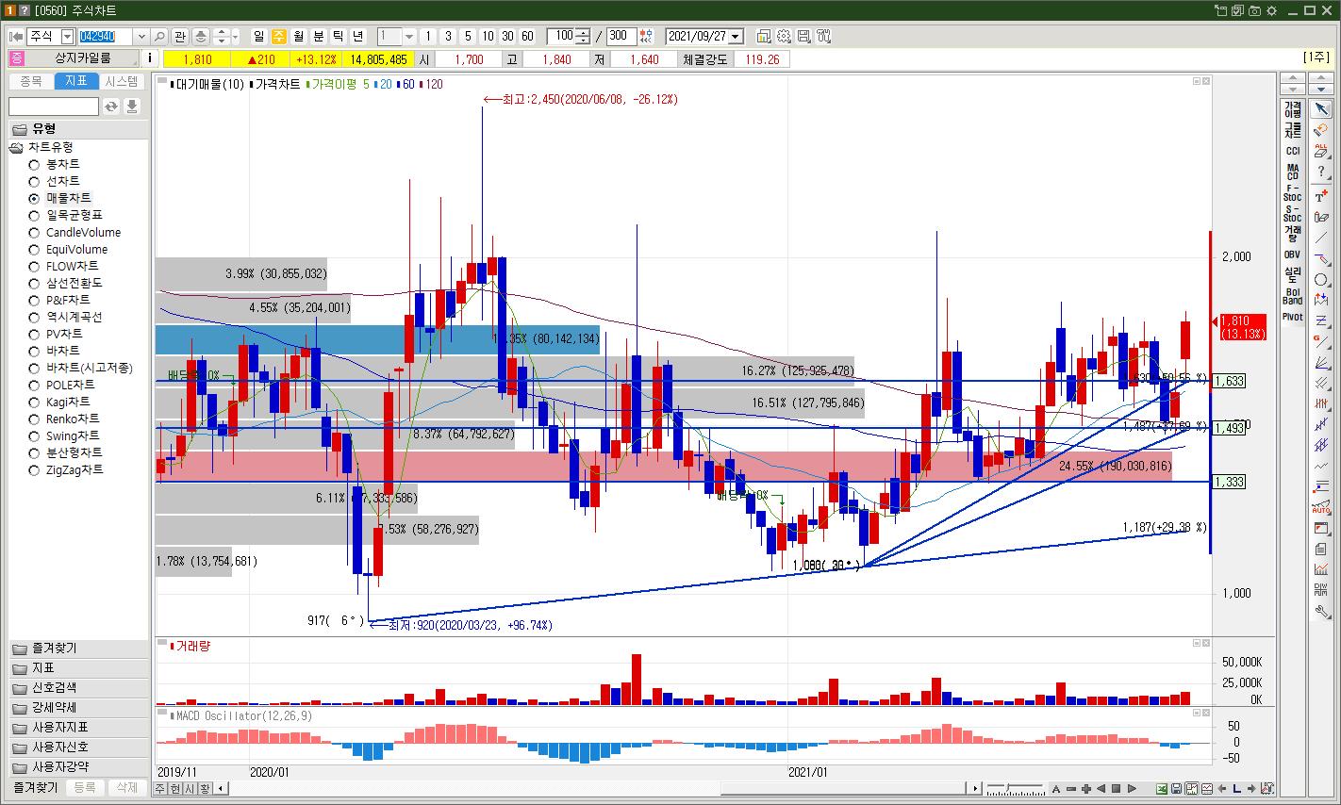Click the magnifier search icon next to stock code
Screen dimensions: 1341x805
[159, 36]
